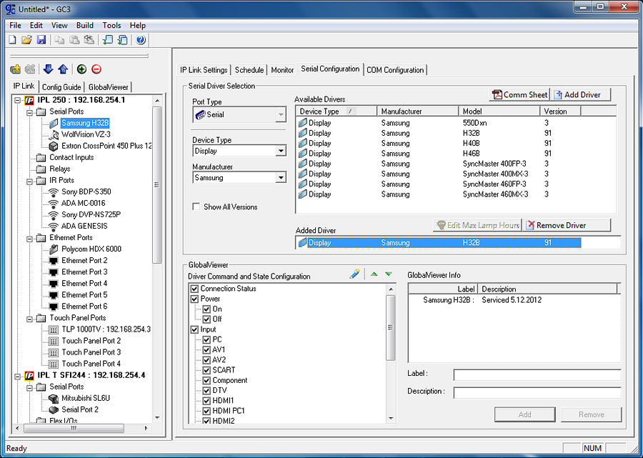This screenshot has height=458, width=643.
Task: Uncheck the Power On checkbox
Action: click(206, 309)
